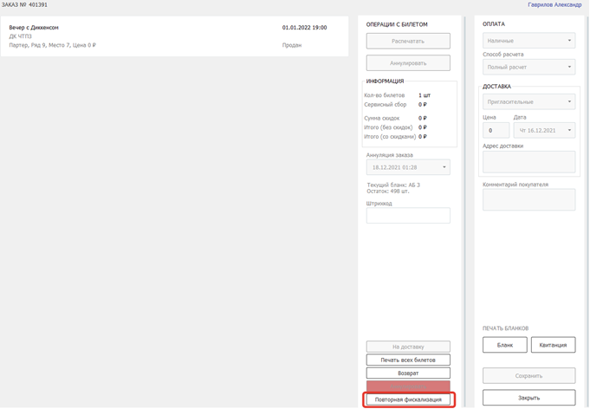Viewport: 590px width, 409px height.
Task: Click the Квитанция button
Action: [x=553, y=345]
